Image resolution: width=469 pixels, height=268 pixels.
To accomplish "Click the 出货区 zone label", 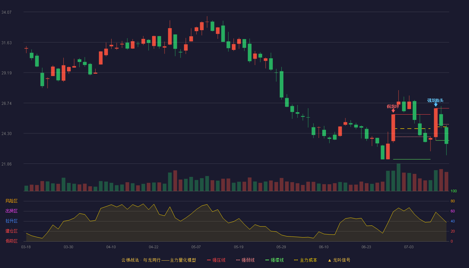I will pos(11,211).
